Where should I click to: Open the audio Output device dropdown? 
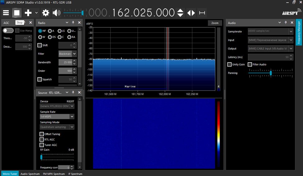tap(291, 49)
